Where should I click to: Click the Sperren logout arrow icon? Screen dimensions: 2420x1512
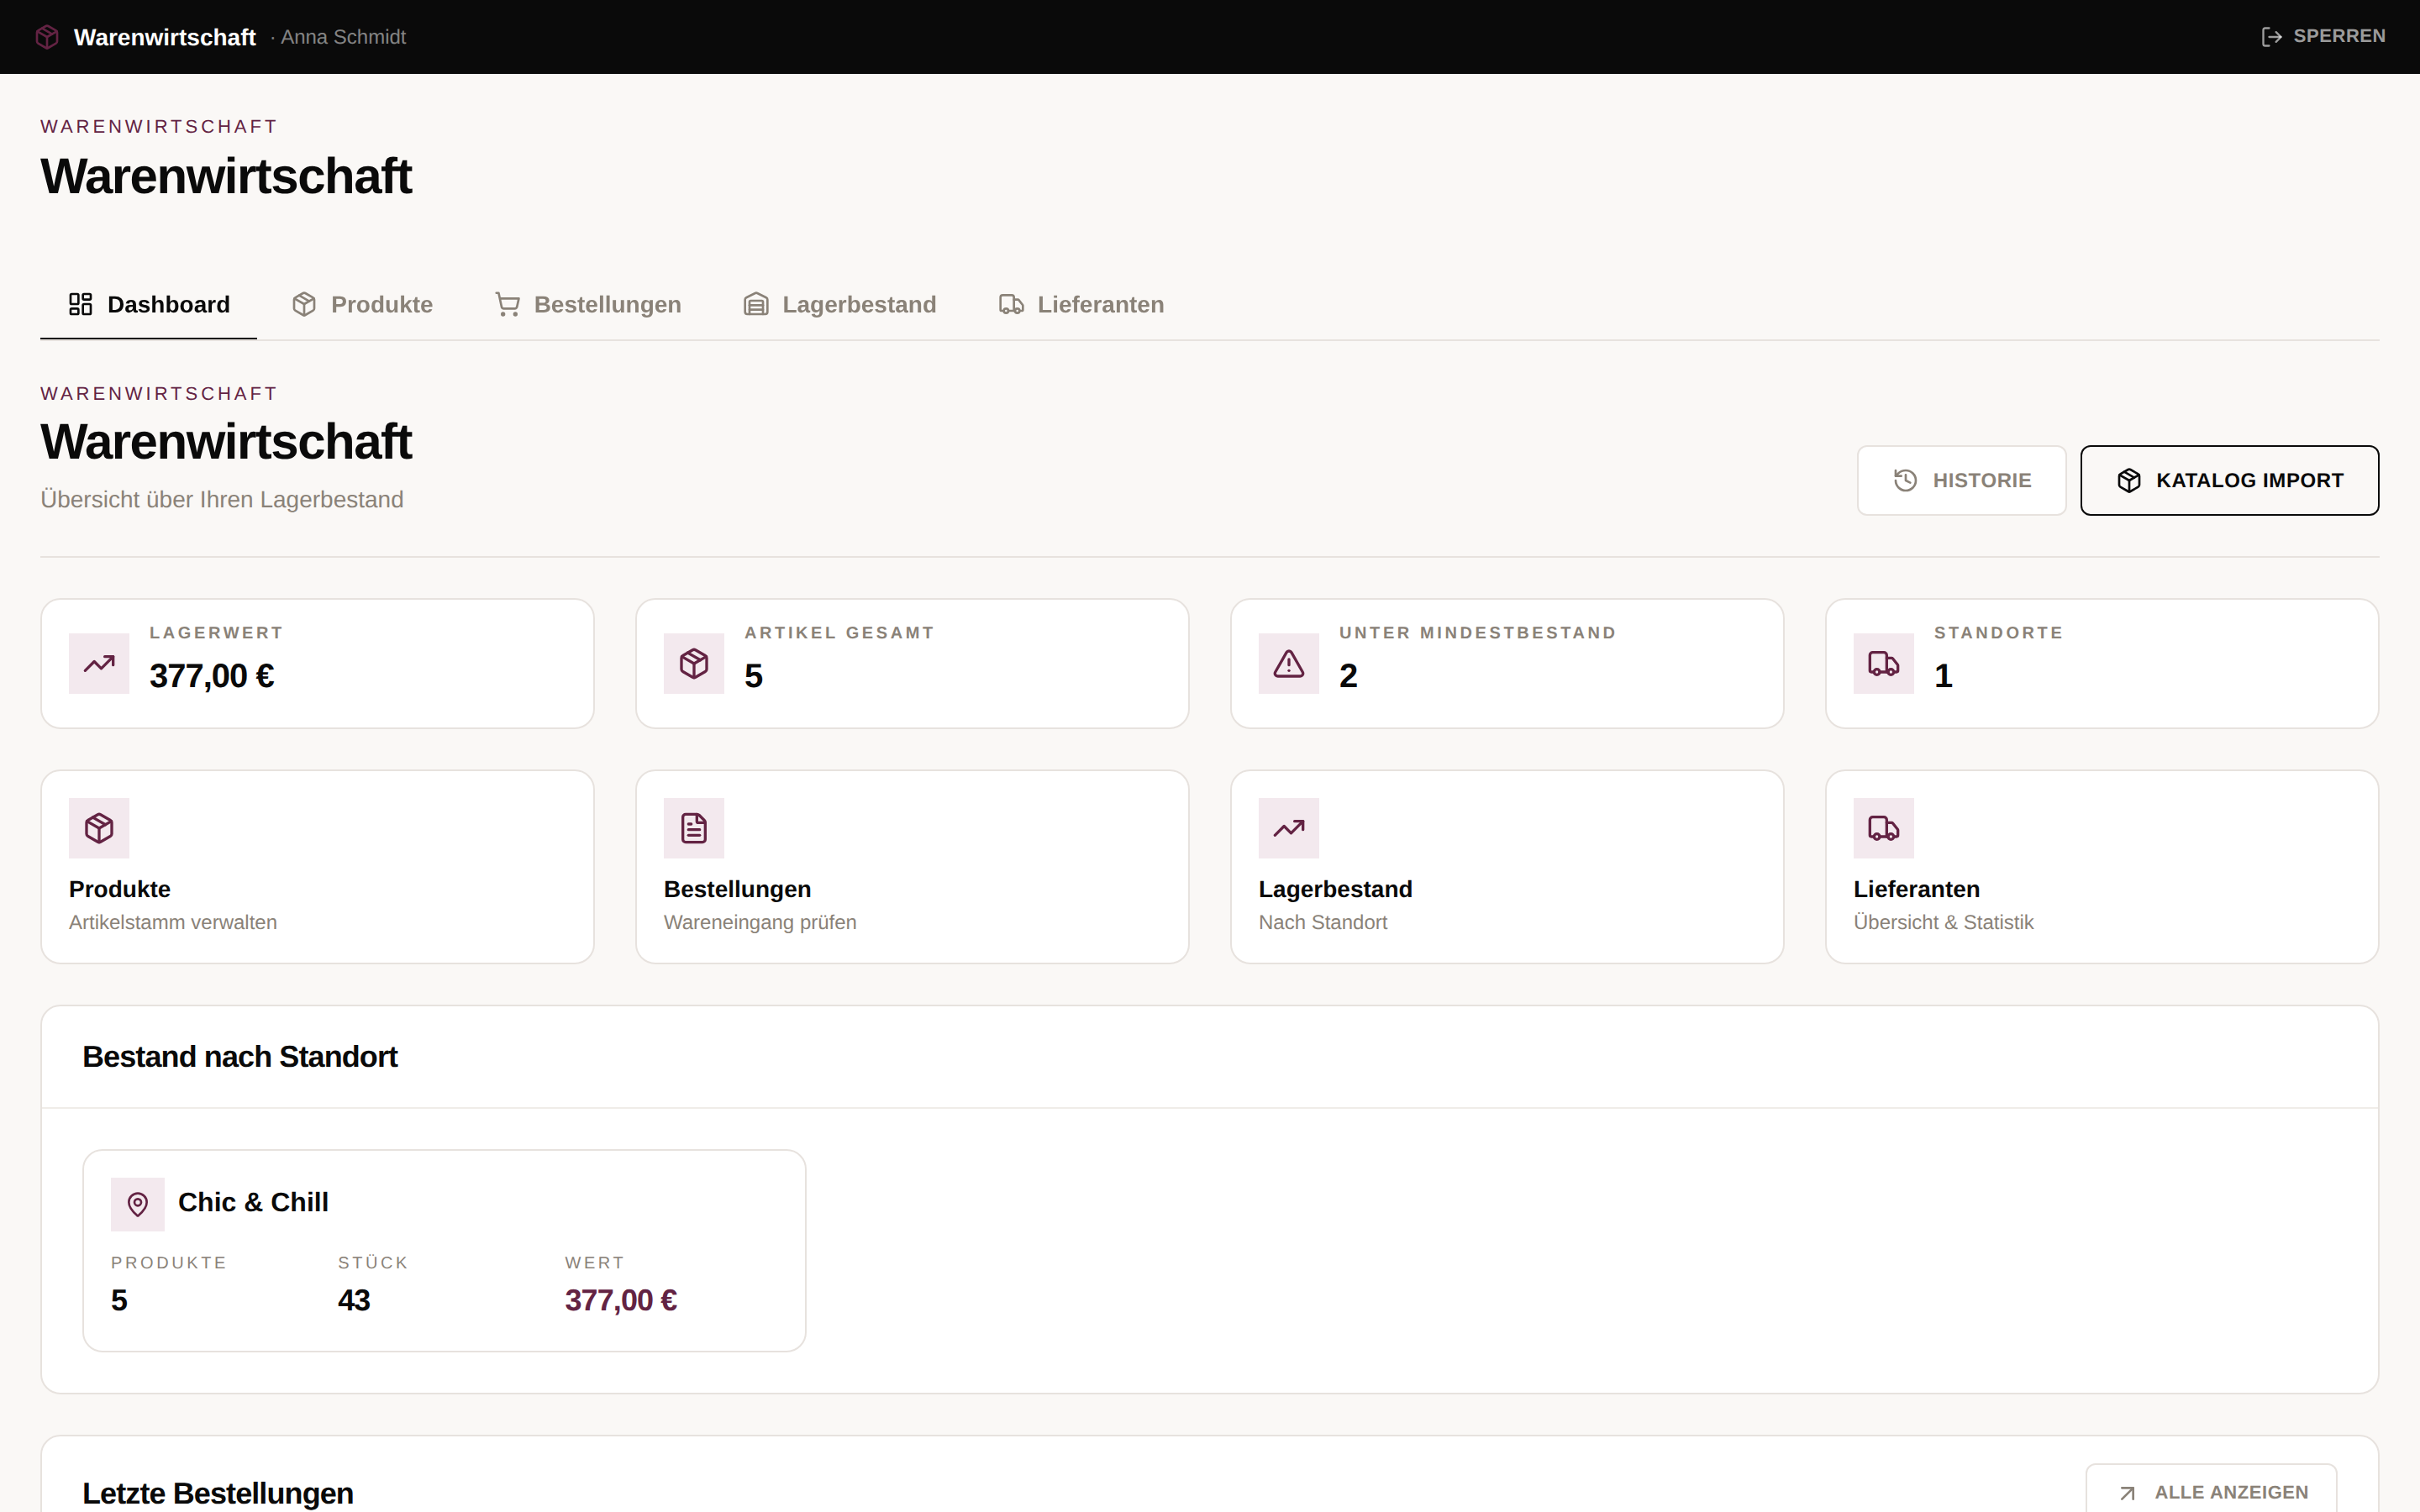pyautogui.click(x=2271, y=37)
